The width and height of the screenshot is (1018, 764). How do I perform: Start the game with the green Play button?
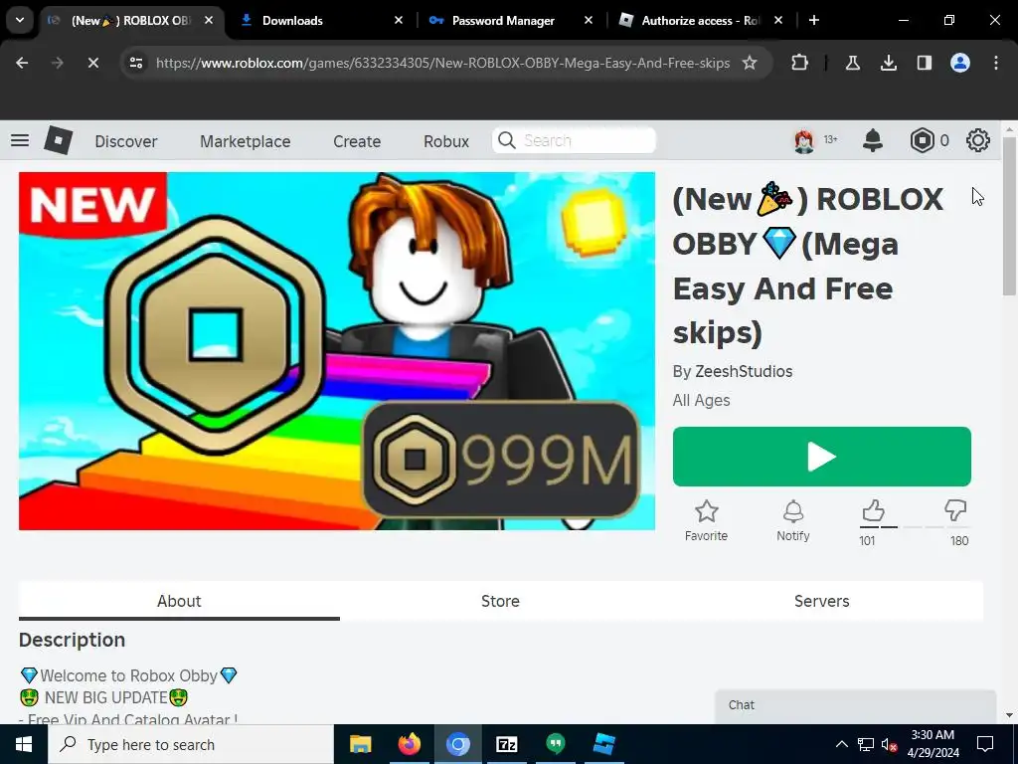click(x=822, y=457)
